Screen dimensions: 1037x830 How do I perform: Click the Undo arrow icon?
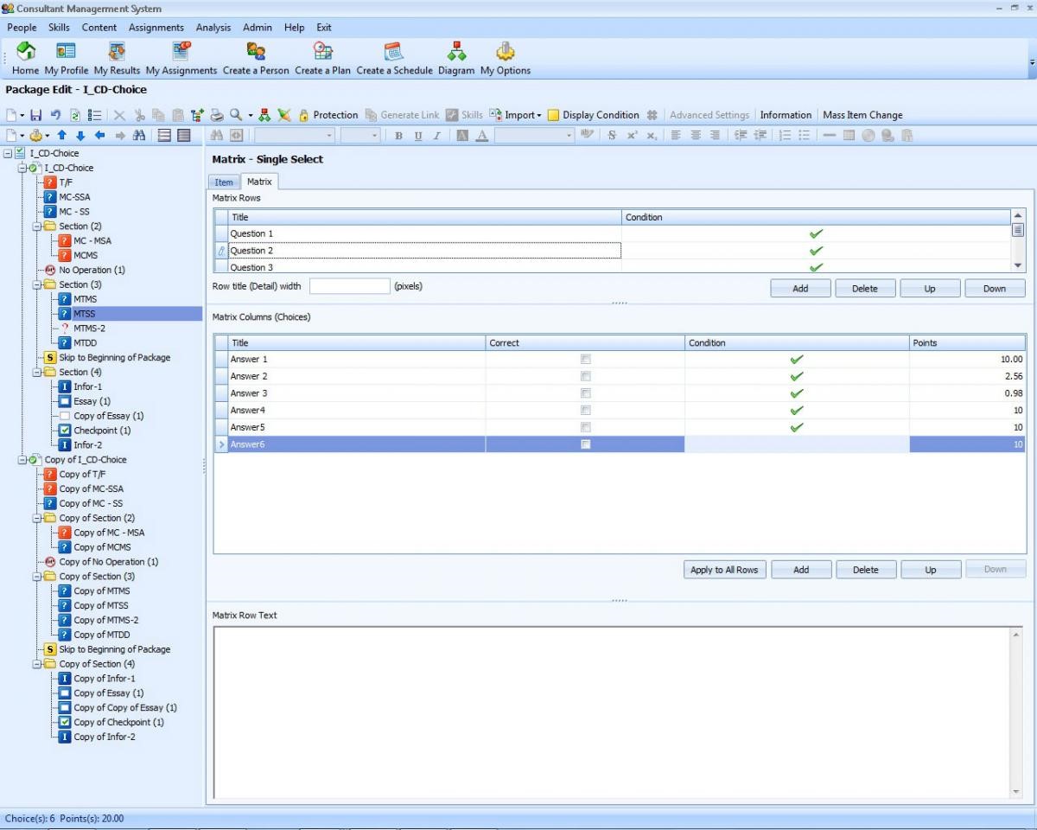point(55,115)
